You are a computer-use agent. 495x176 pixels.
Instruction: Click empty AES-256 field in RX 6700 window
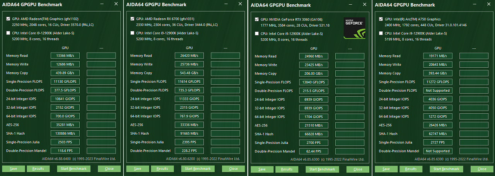[225, 125]
